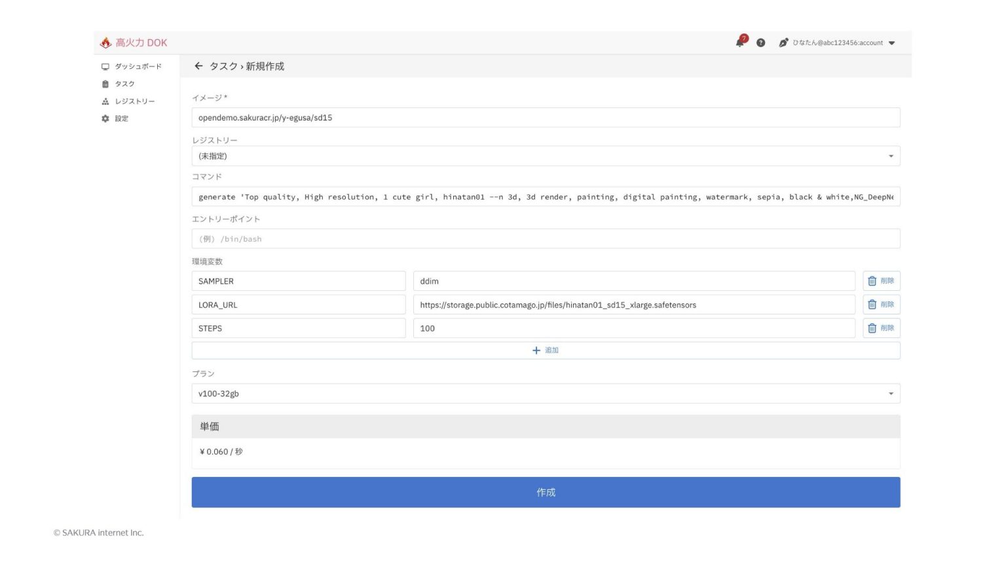Click the 高火力 DOK flame logo
The width and height of the screenshot is (1006, 566).
click(x=106, y=42)
